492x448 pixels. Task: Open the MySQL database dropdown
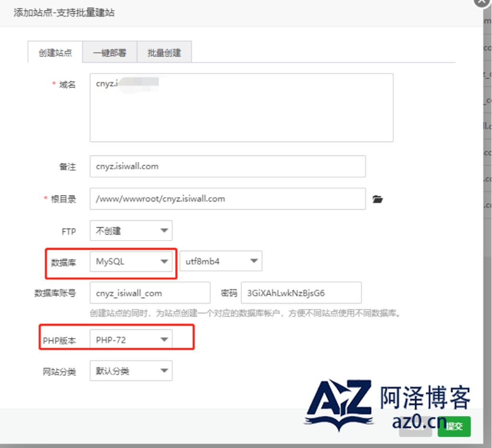[x=131, y=262]
